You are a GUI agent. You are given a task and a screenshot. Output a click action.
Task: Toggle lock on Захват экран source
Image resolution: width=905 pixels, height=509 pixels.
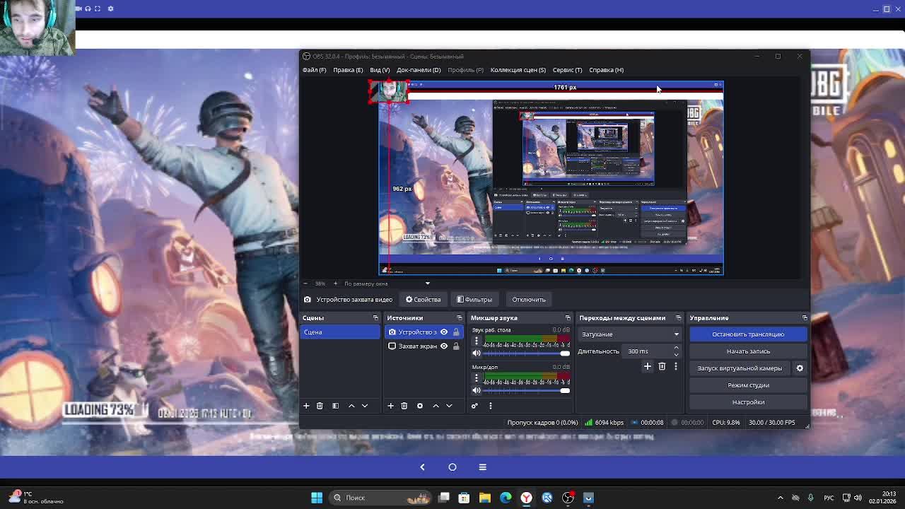[x=456, y=346]
